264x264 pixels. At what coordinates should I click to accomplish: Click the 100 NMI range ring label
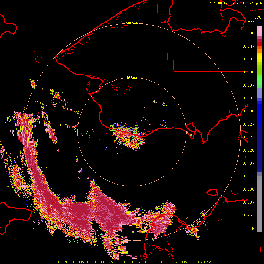pos(132,23)
